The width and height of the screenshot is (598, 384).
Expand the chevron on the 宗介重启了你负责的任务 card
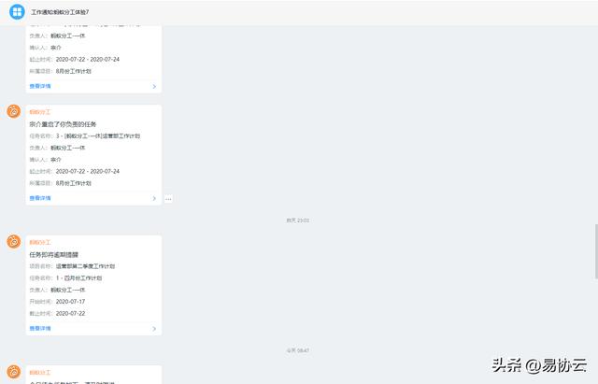pos(154,198)
